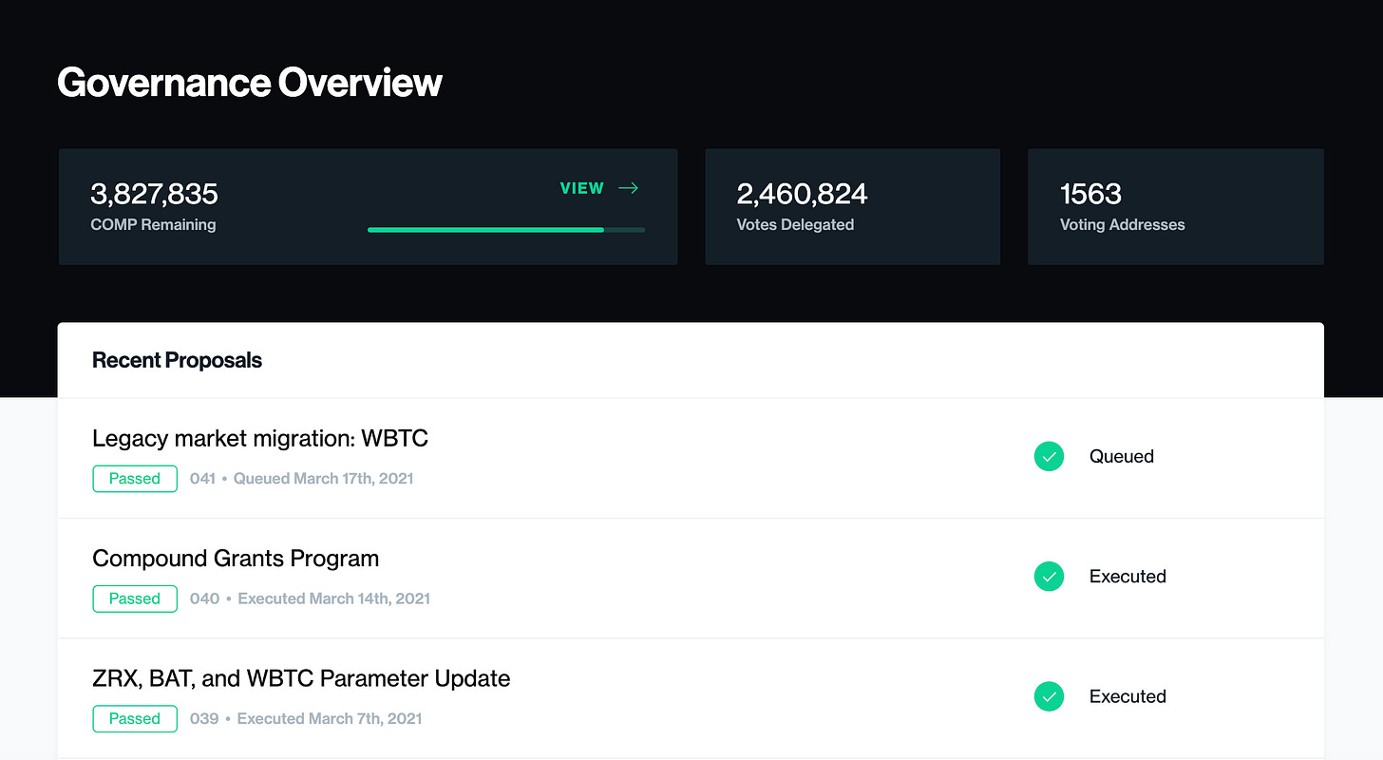The image size is (1383, 760).
Task: Click "041 • Queued March 17th, 2021" text
Action: tap(302, 479)
